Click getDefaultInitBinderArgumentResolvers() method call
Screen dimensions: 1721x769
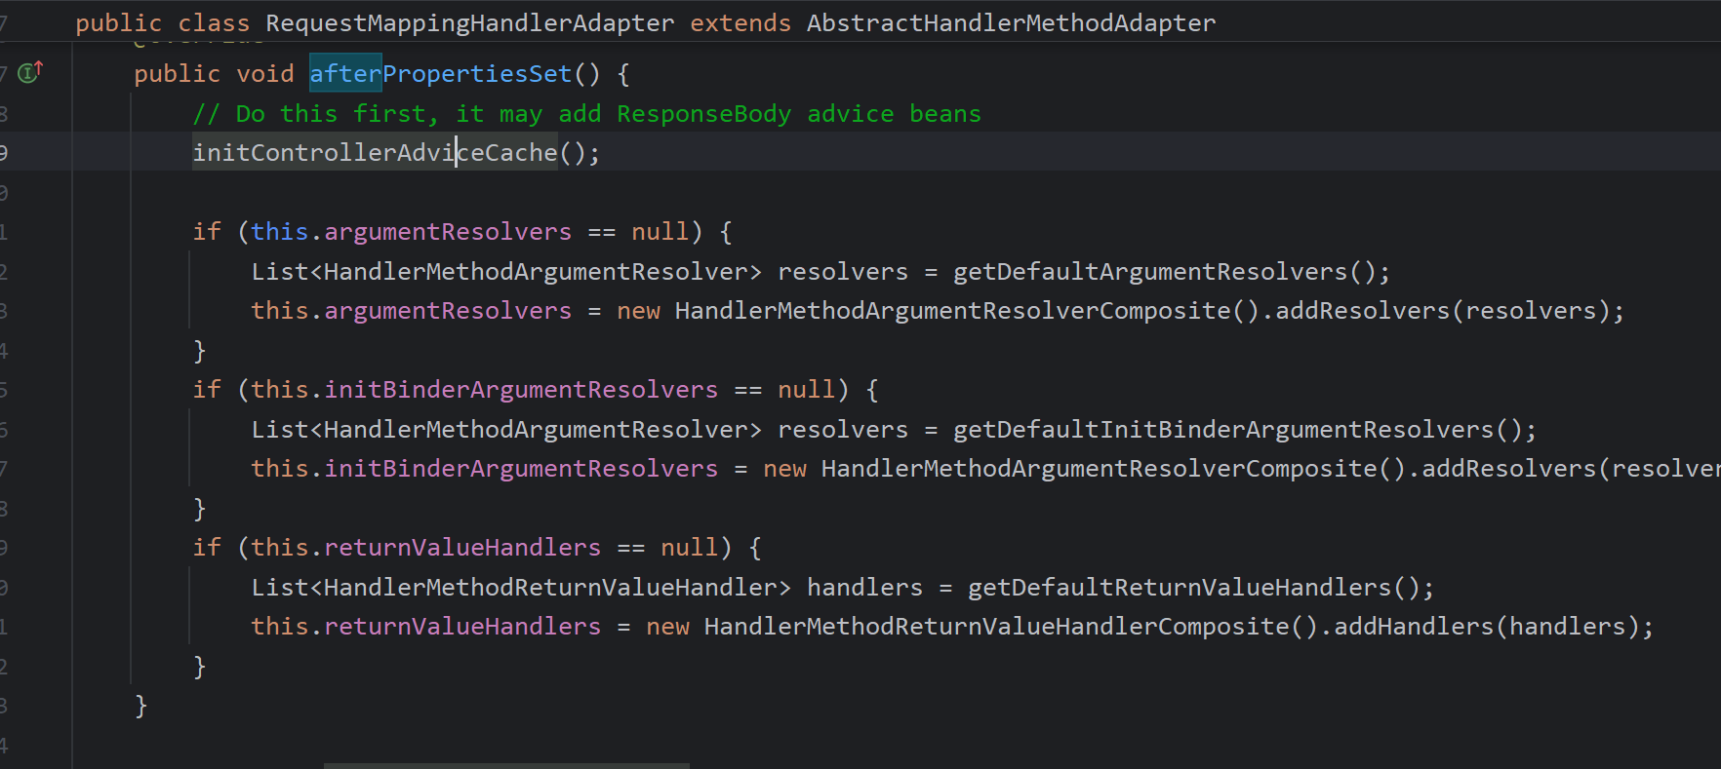[1237, 430]
